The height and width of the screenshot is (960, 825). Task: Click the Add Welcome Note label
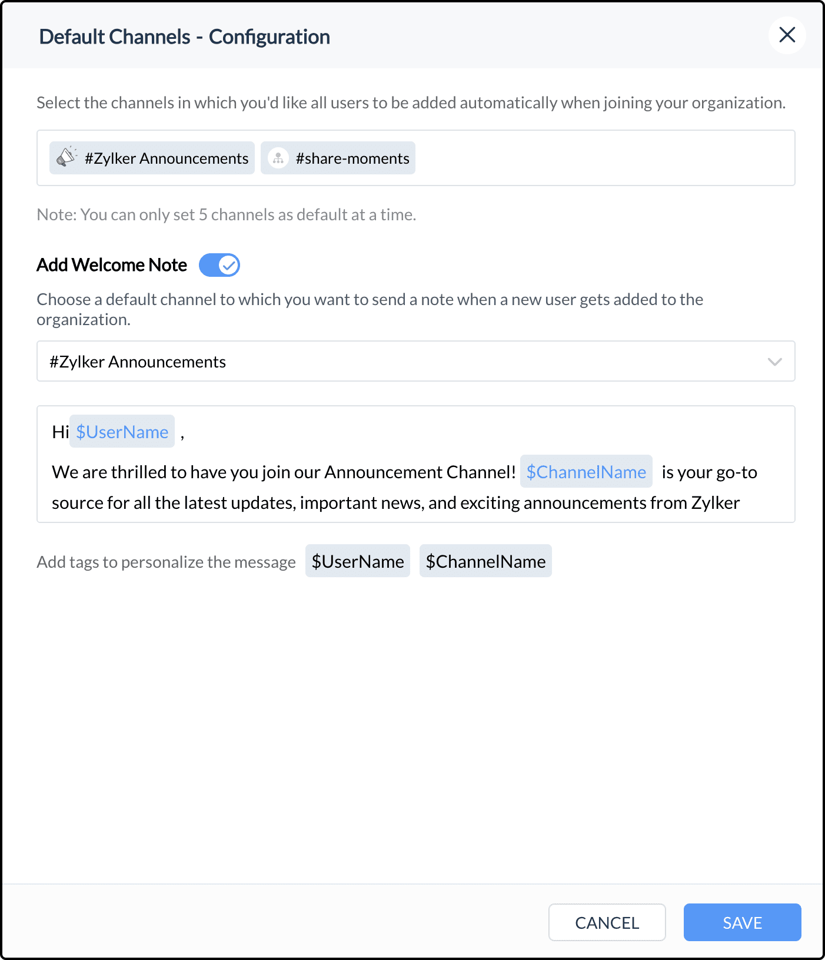point(112,265)
